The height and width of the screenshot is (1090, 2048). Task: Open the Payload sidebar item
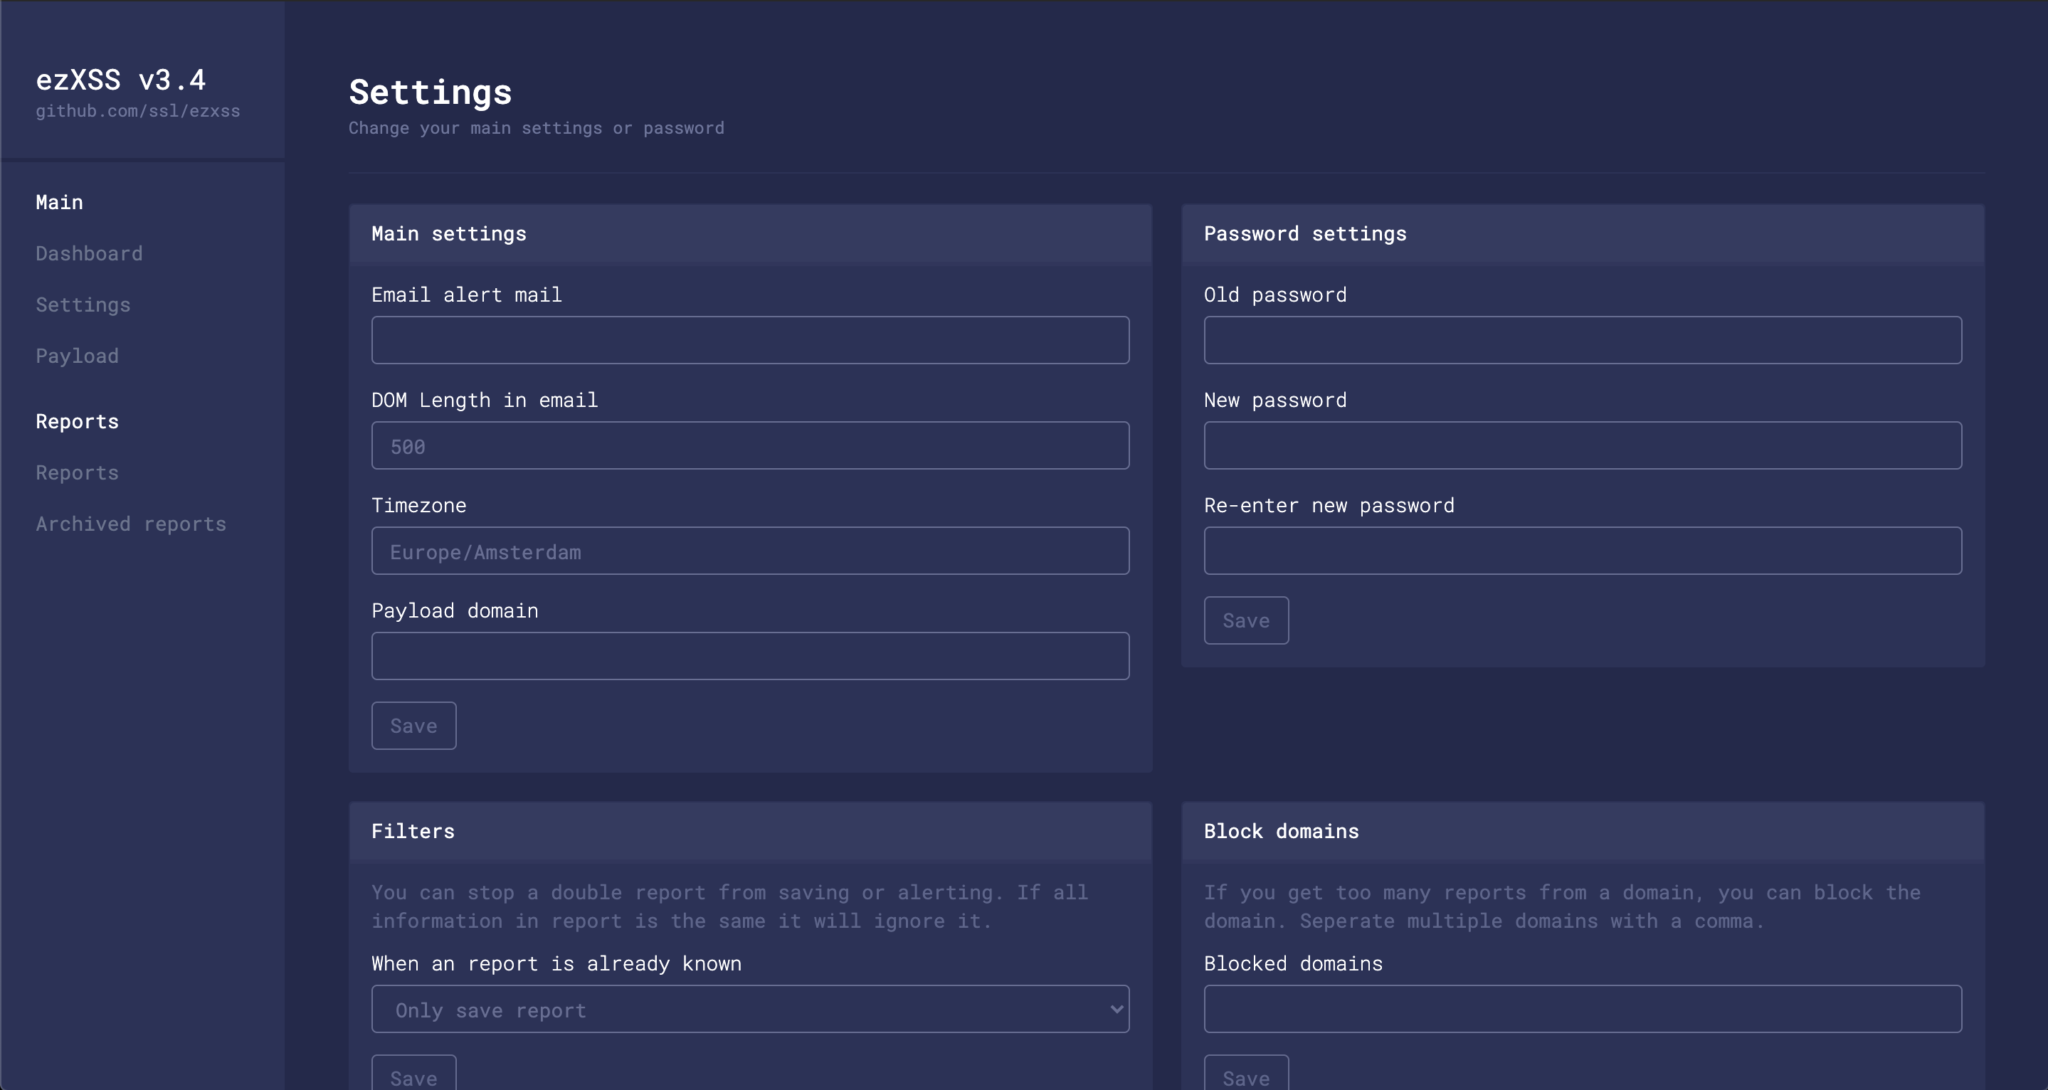(77, 356)
